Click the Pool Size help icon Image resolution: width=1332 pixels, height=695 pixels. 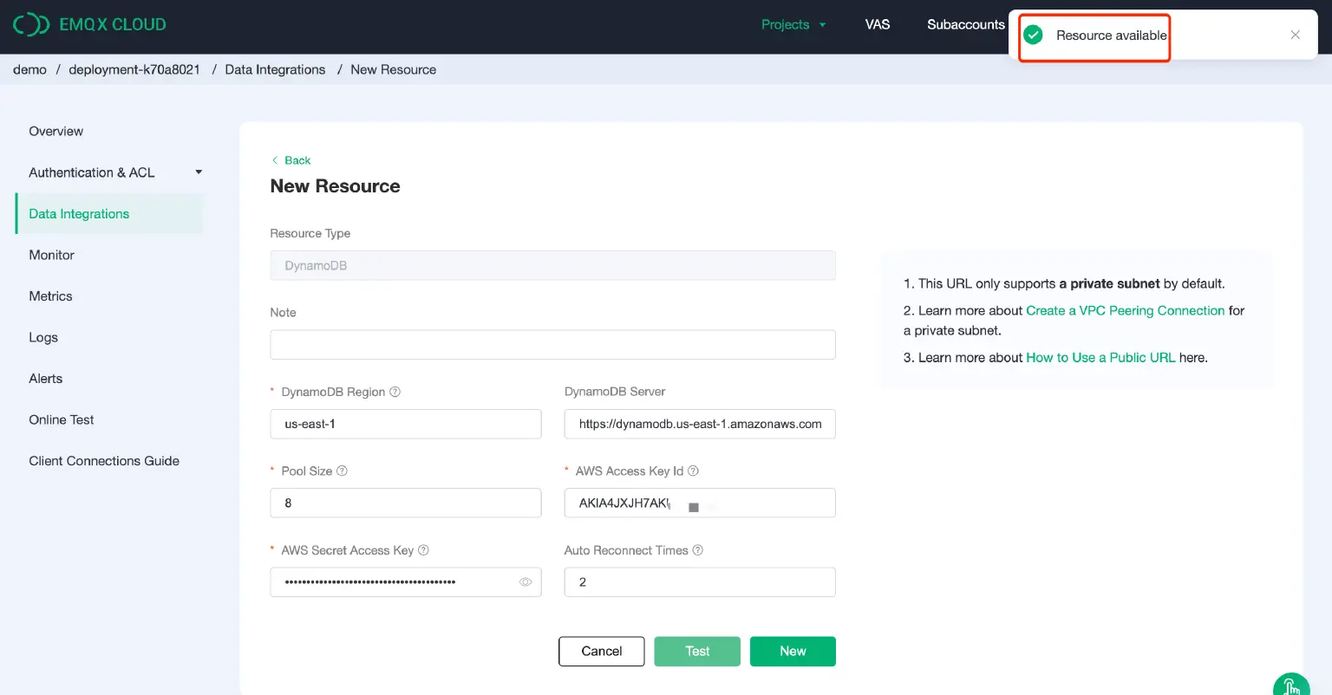coord(343,471)
